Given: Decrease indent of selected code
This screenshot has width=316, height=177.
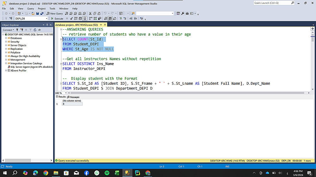Looking at the screenshot, I should 131,19.
